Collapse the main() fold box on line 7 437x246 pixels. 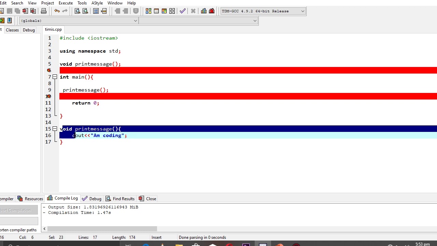pyautogui.click(x=55, y=77)
